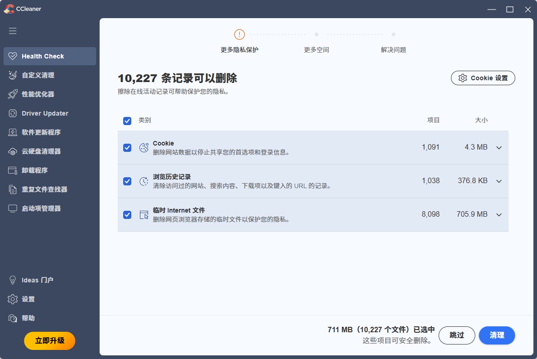Click the 立即升级 upgrade banner
This screenshot has height=359, width=537.
point(49,341)
